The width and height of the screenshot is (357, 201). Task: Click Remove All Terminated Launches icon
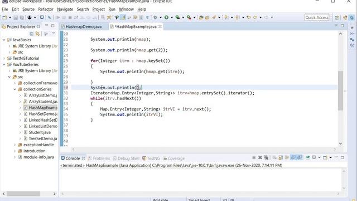pyautogui.click(x=266, y=157)
